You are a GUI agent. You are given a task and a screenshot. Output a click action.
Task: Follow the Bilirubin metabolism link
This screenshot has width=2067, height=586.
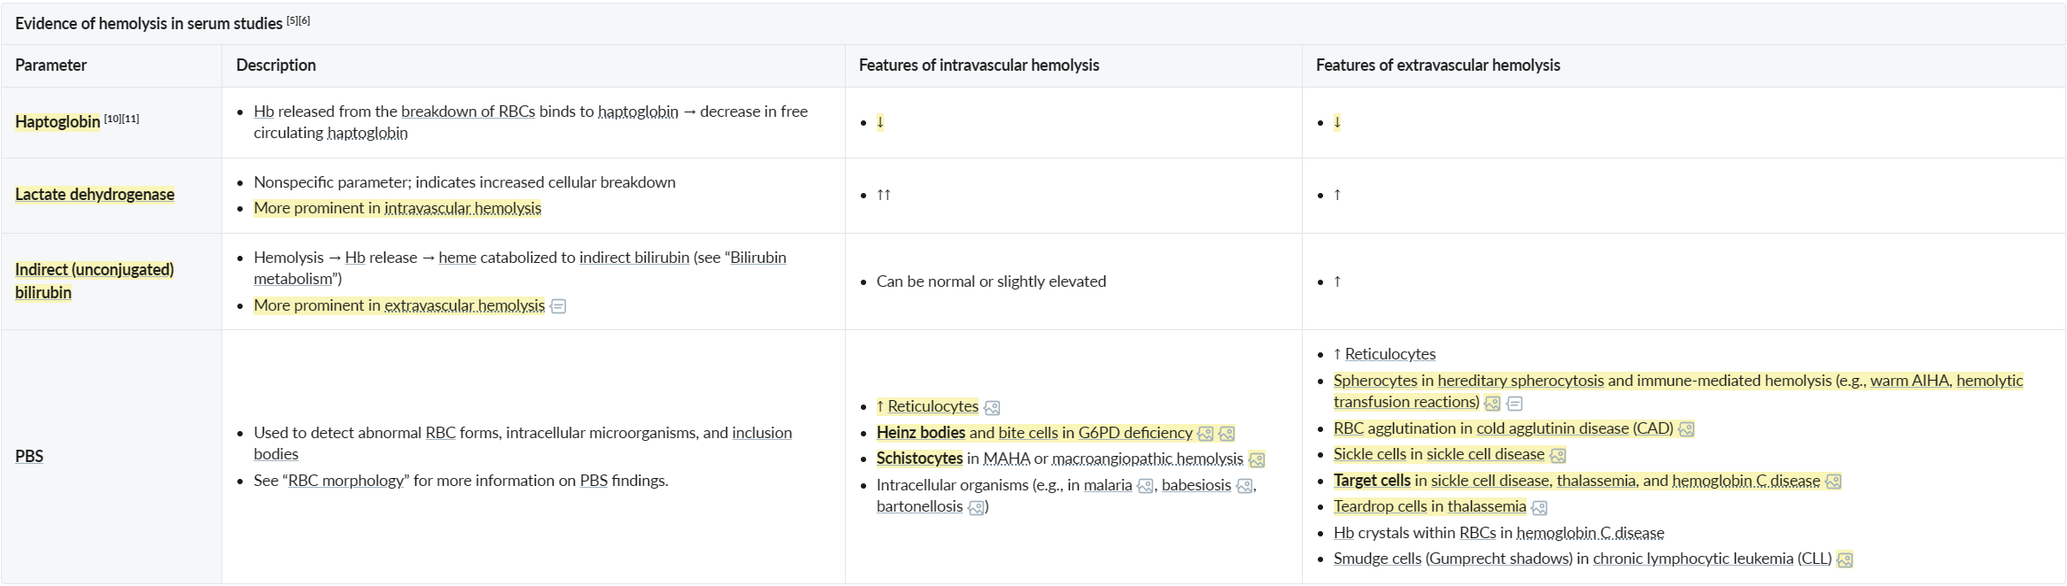[x=520, y=268]
